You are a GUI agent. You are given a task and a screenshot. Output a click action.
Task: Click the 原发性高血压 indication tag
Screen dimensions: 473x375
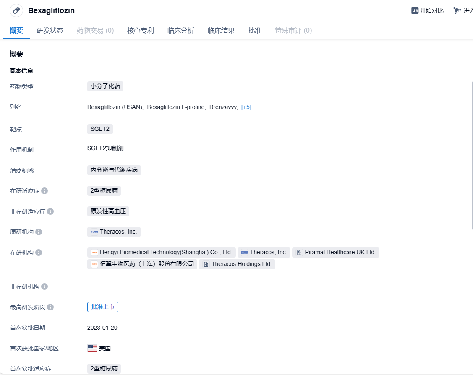coord(108,211)
